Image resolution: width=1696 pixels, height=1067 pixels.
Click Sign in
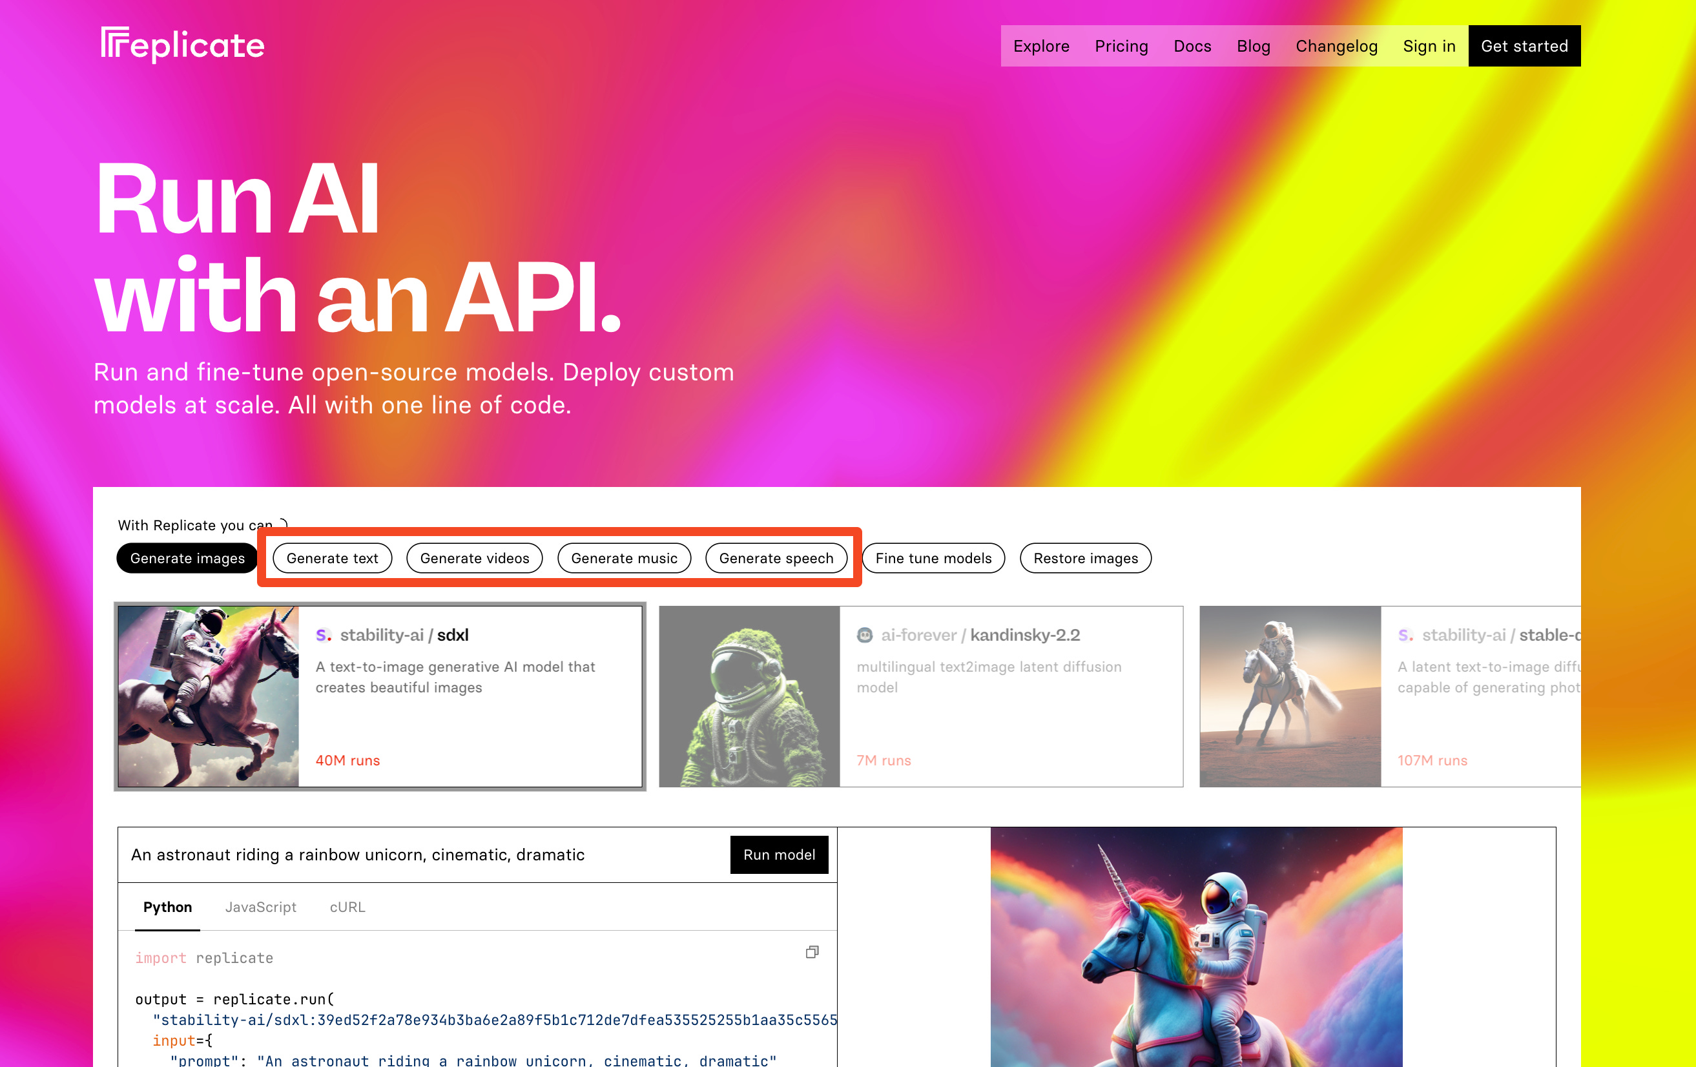click(x=1429, y=47)
